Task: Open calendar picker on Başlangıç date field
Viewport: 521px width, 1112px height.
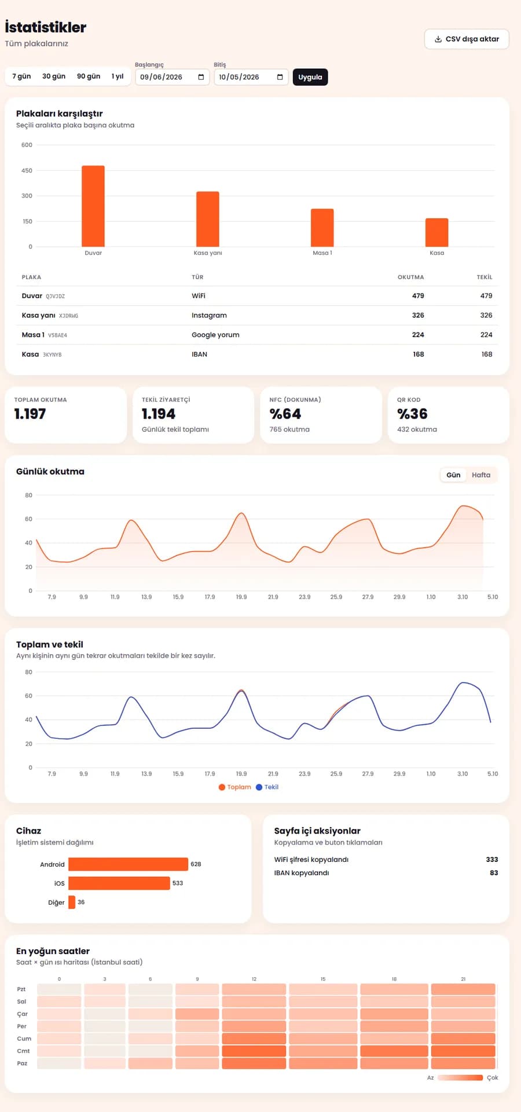Action: (201, 77)
